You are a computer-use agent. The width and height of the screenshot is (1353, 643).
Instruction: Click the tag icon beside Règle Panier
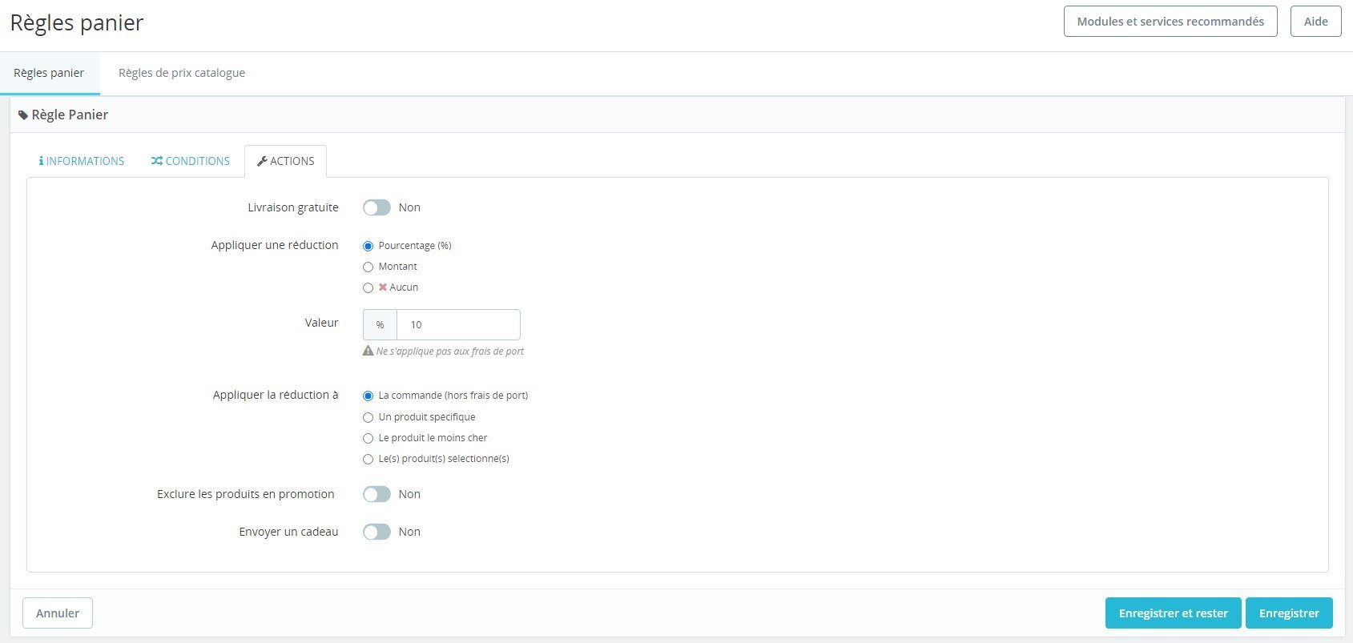[x=23, y=115]
